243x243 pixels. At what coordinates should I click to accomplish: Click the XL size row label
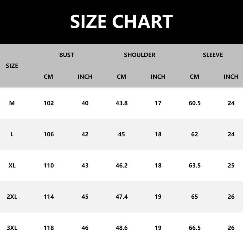[x=12, y=166]
